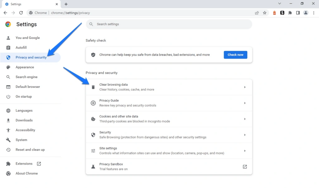The width and height of the screenshot is (319, 188).
Task: Open a new tab with plus button
Action: point(66,4)
